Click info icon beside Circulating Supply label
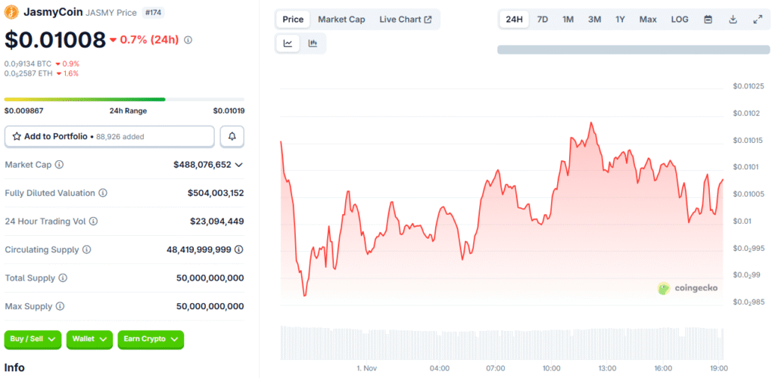Image resolution: width=775 pixels, height=378 pixels. click(x=86, y=249)
